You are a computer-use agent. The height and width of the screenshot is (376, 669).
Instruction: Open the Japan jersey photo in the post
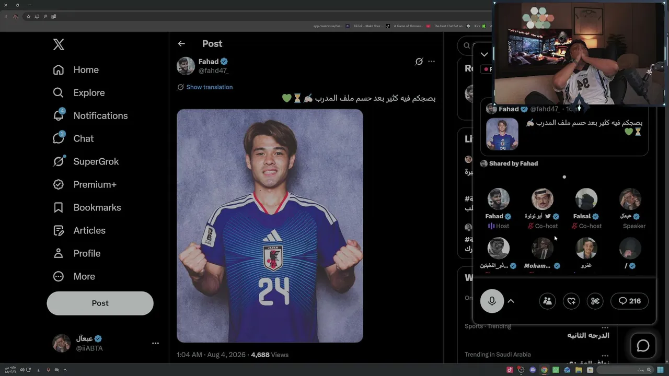270,226
